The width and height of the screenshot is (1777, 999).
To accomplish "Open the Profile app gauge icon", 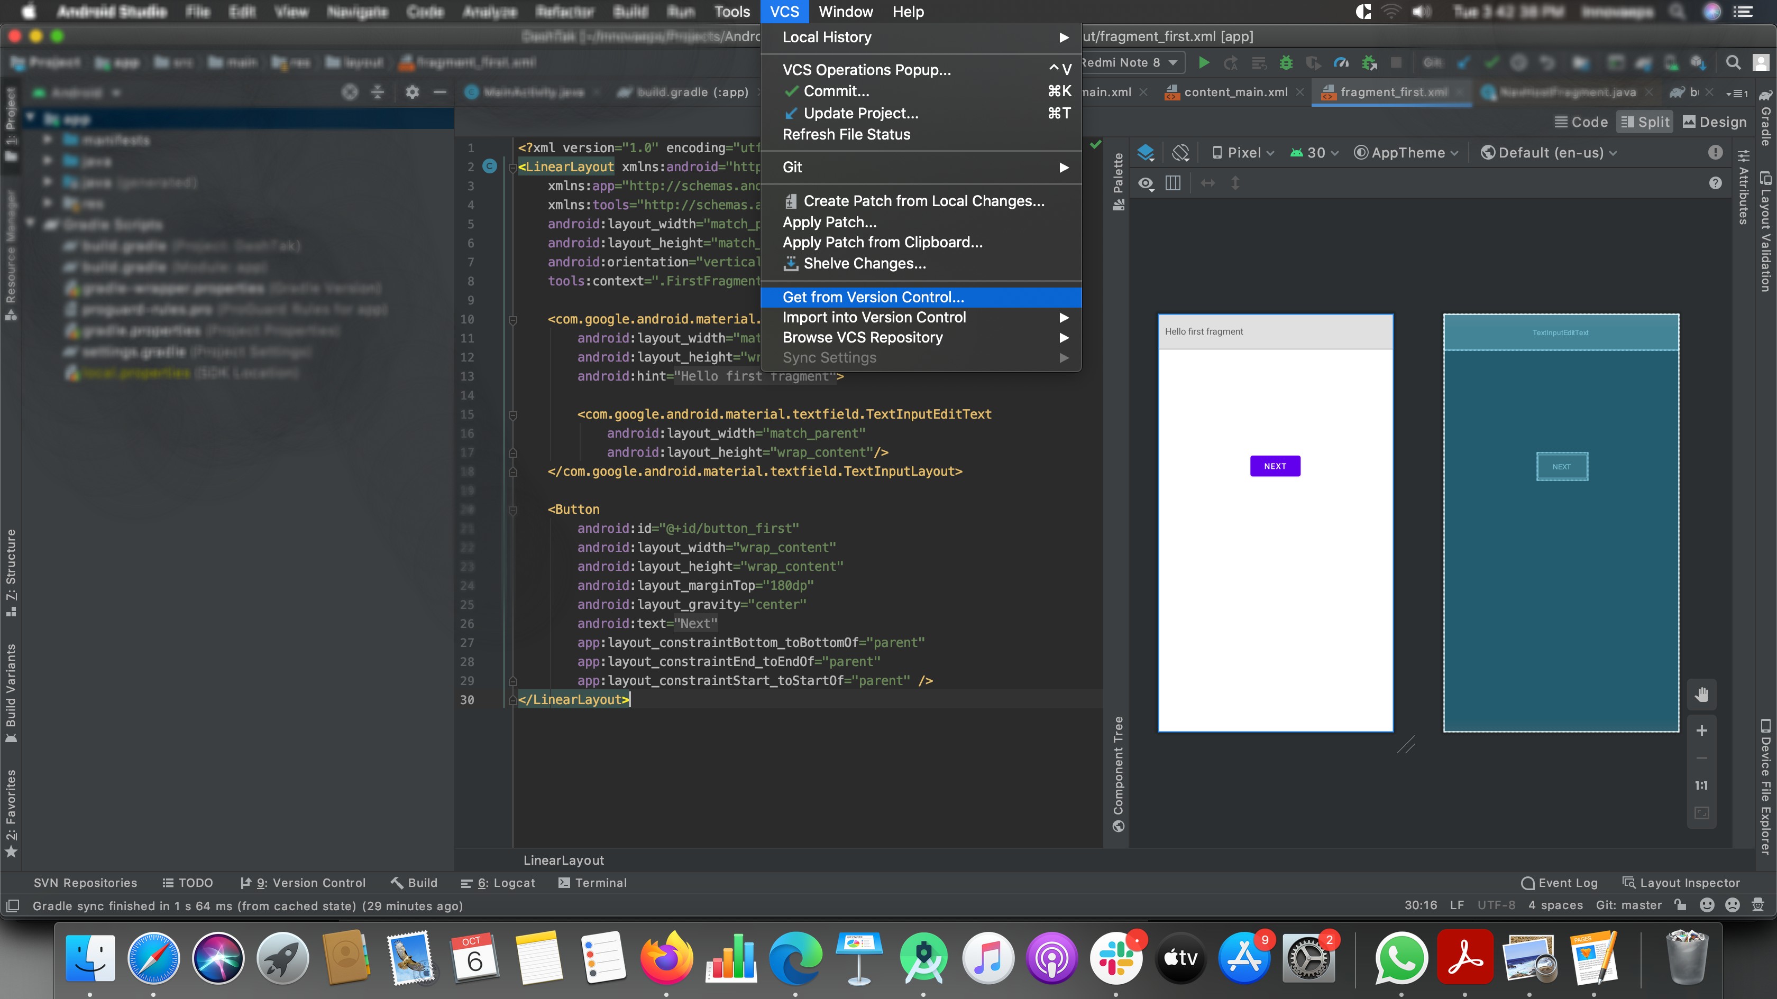I will click(x=1341, y=63).
